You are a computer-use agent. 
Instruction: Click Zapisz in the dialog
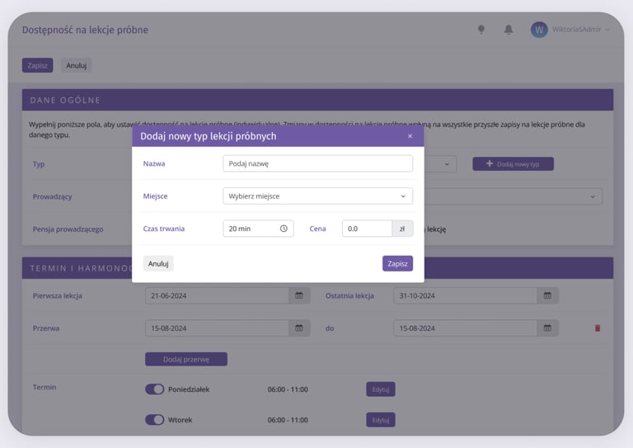coord(397,264)
